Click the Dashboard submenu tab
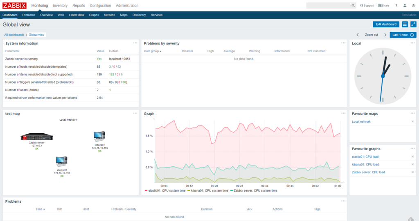The width and height of the screenshot is (419, 221). click(10, 15)
